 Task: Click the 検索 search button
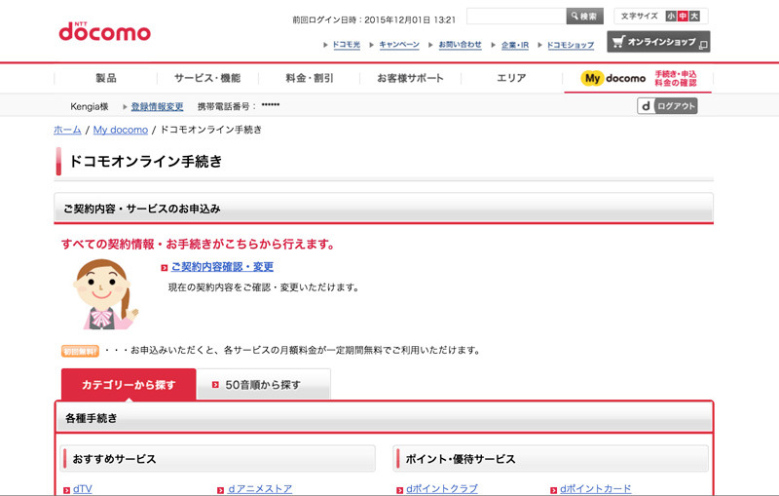point(585,16)
